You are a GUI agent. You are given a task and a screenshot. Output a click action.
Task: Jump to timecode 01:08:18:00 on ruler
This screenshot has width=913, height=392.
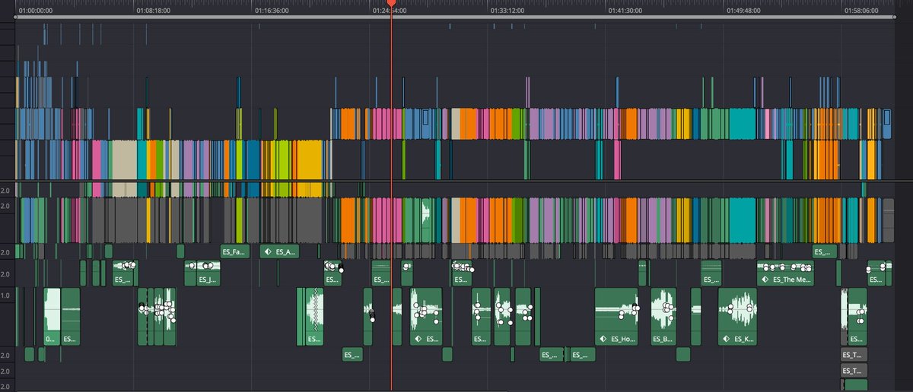point(153,11)
